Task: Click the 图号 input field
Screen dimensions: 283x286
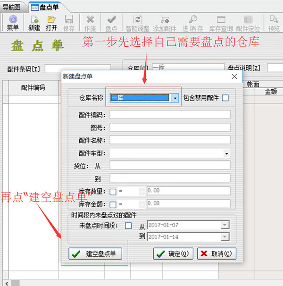Action: click(x=170, y=127)
